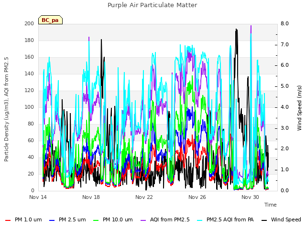Click the 160 left axis value
The width and height of the screenshot is (306, 229).
(29, 57)
